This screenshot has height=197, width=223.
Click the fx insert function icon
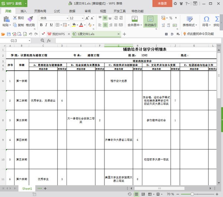click(x=49, y=41)
